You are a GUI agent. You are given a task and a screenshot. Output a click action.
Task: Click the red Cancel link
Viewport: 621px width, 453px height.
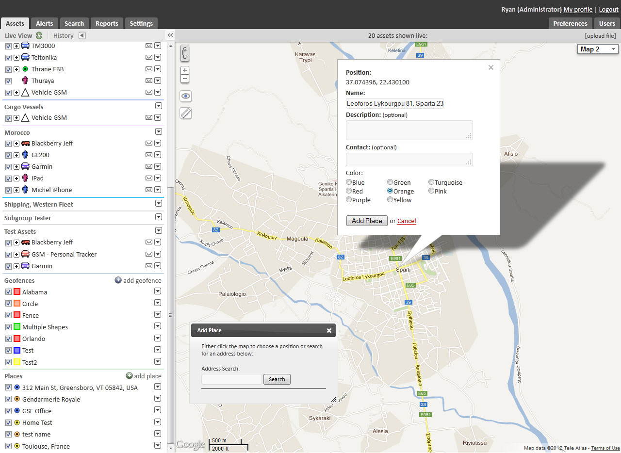407,221
